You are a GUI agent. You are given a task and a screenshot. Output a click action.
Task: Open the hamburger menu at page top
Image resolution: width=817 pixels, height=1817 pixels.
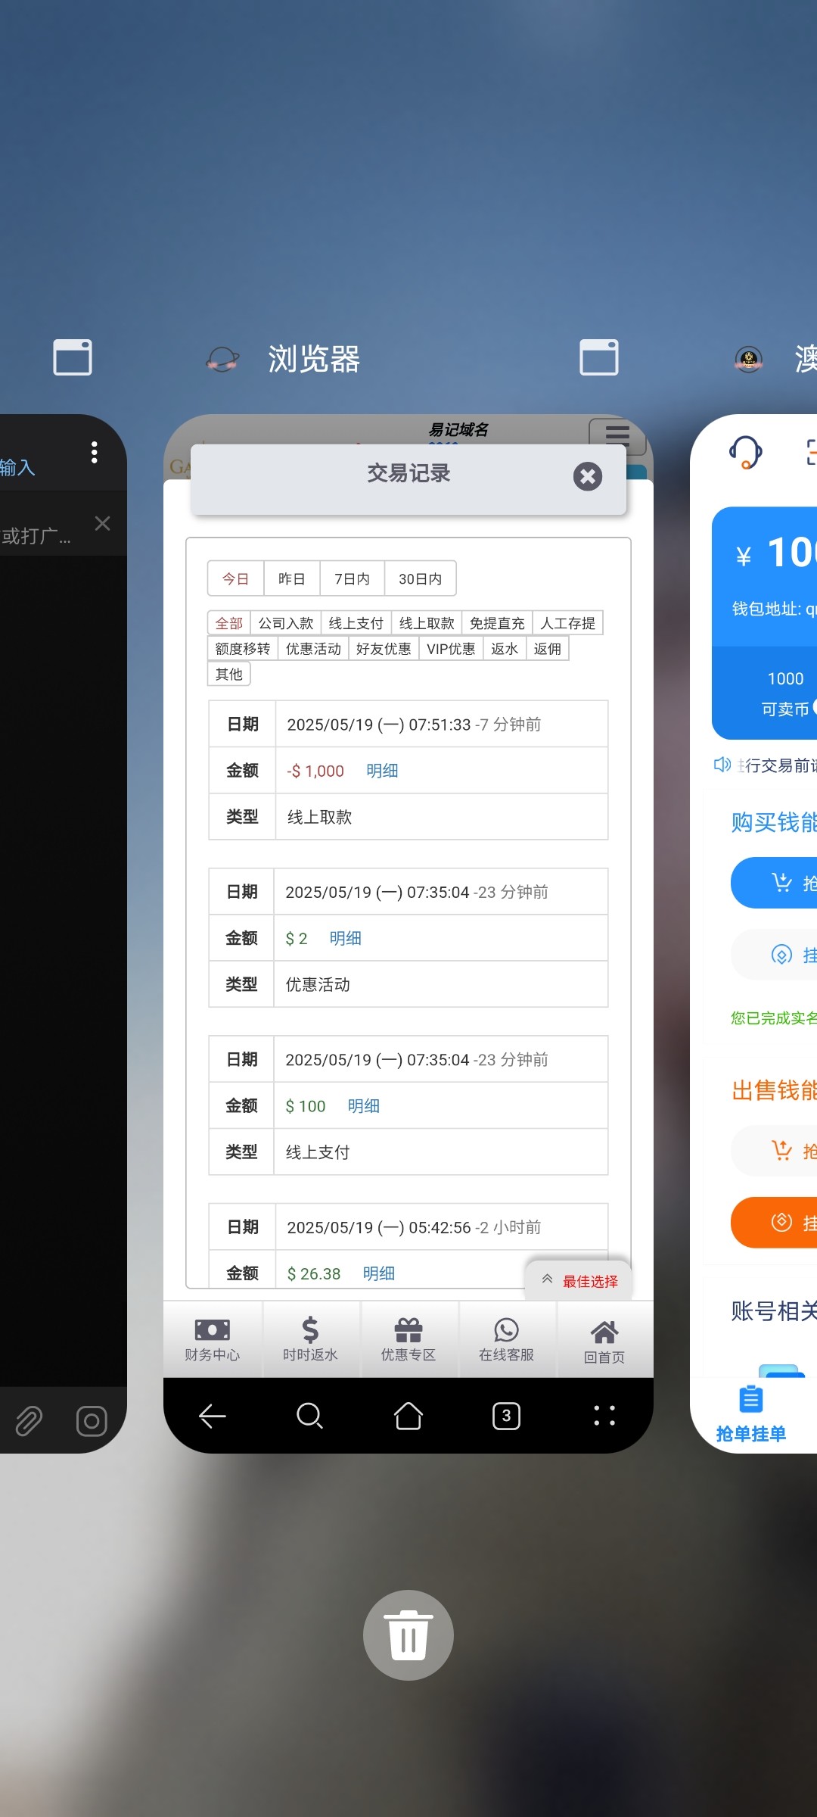617,434
